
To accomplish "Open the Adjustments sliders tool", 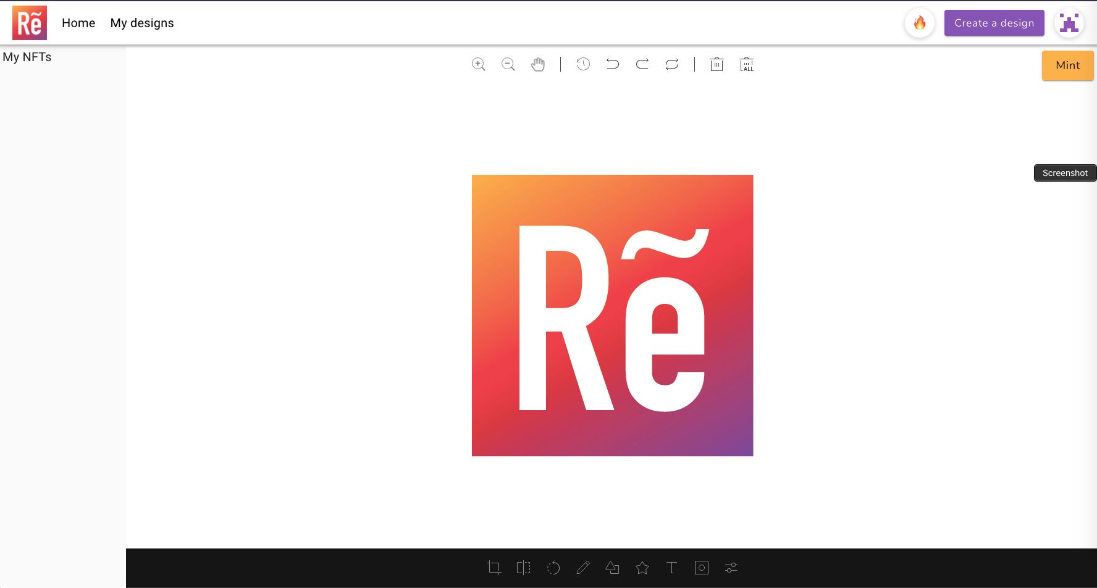I will [x=731, y=567].
